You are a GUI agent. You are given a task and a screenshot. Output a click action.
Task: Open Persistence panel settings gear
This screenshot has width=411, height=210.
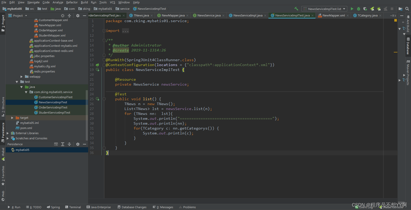pyautogui.click(x=78, y=144)
